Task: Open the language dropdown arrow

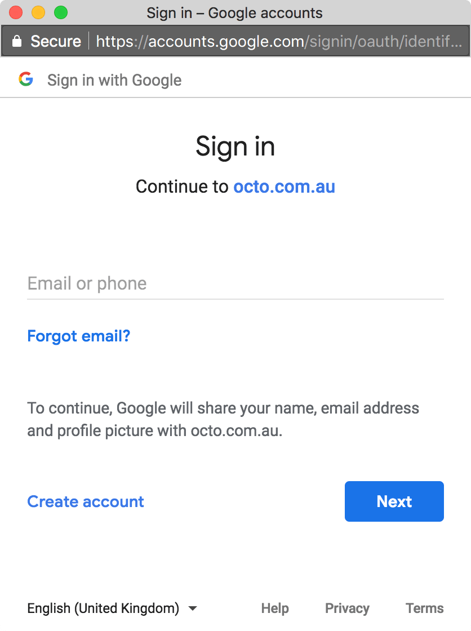Action: 192,608
